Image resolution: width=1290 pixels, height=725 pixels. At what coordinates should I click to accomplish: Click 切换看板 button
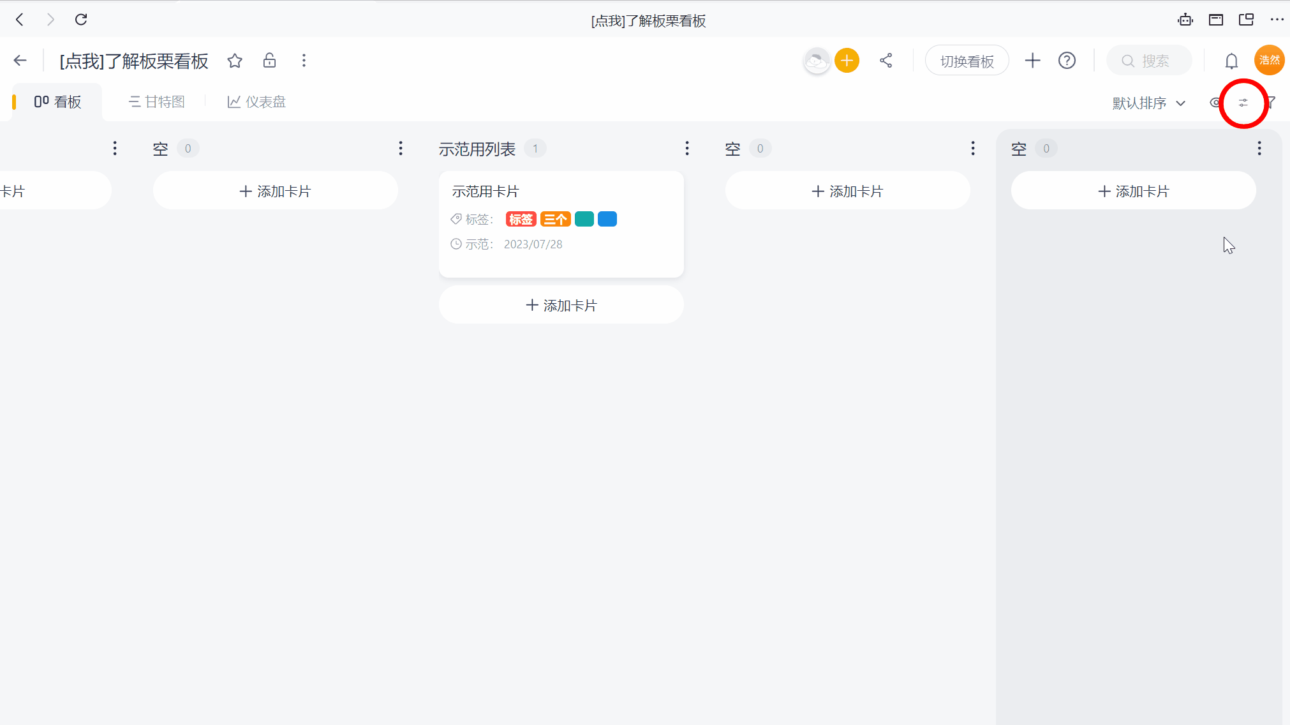pyautogui.click(x=967, y=61)
